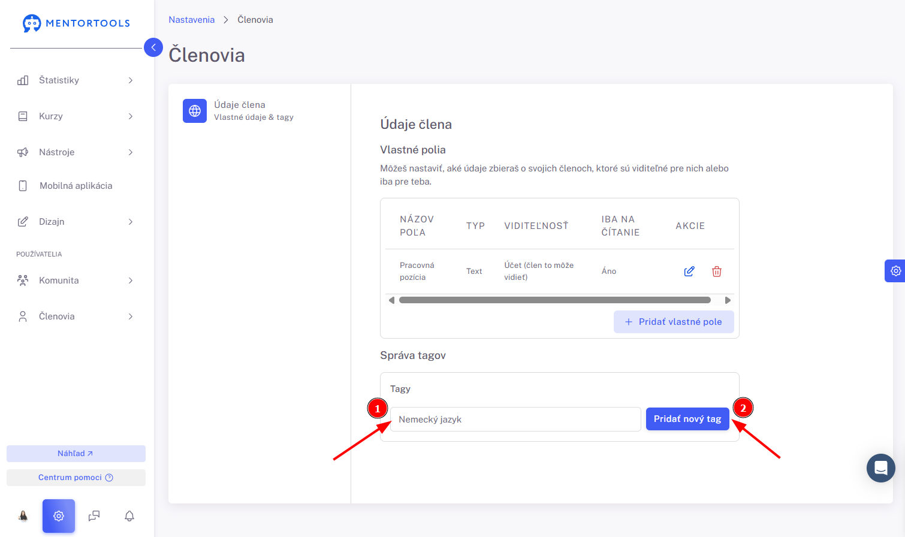Collapse the sidebar with the round arrow button
The width and height of the screenshot is (905, 537).
153,47
